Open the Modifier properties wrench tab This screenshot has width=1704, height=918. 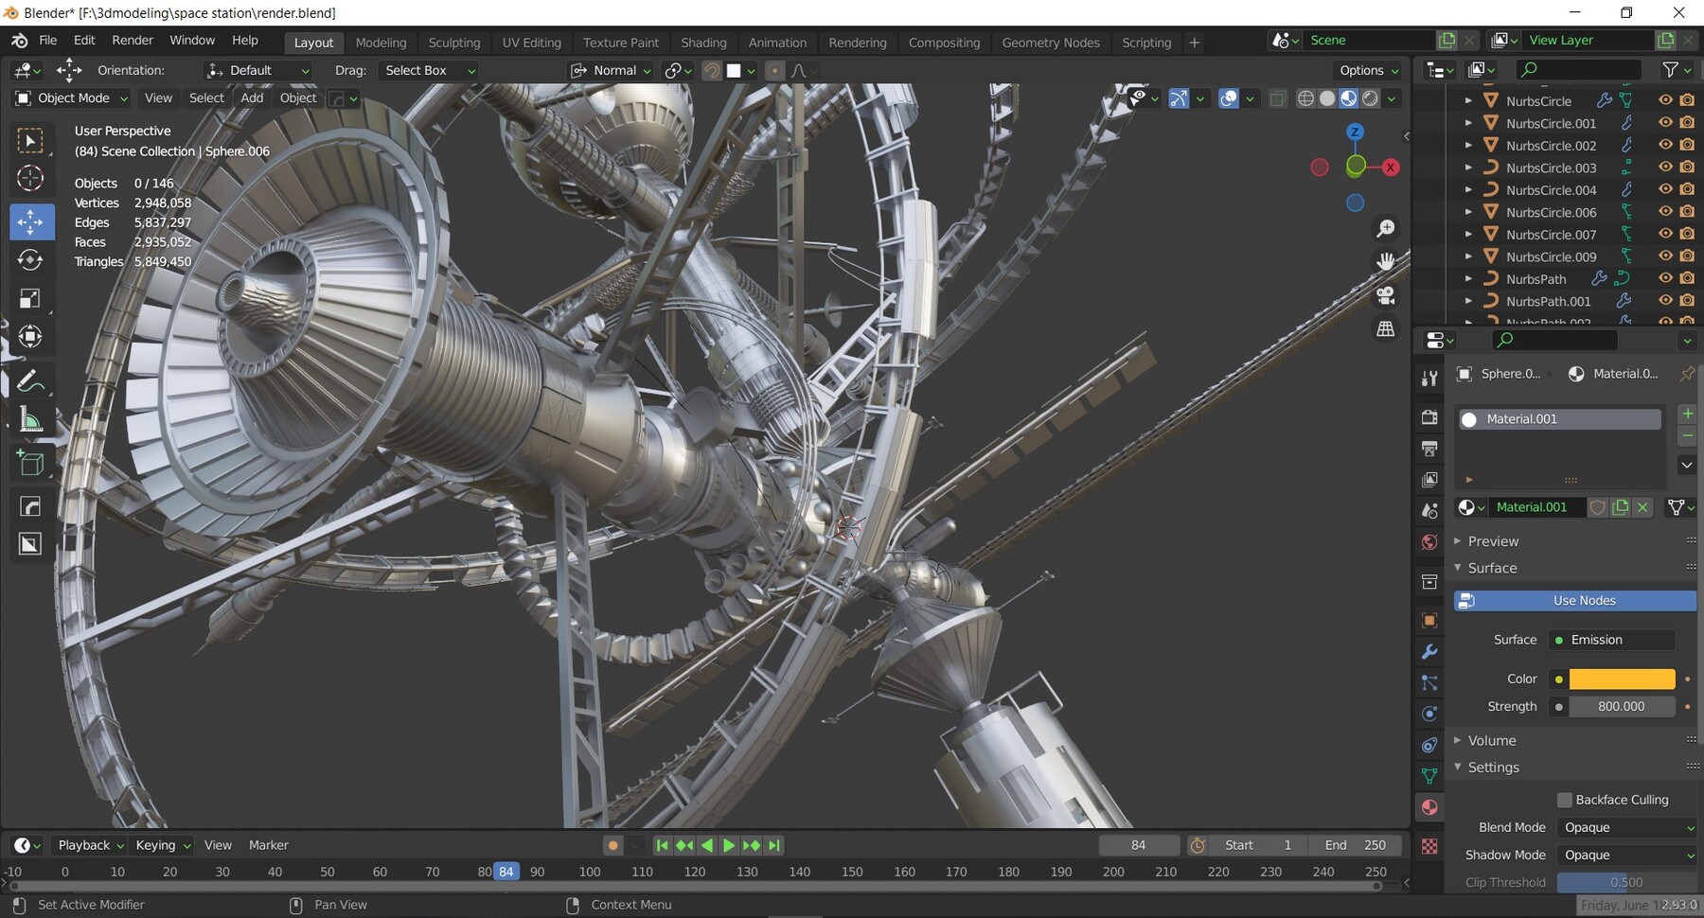click(1429, 651)
